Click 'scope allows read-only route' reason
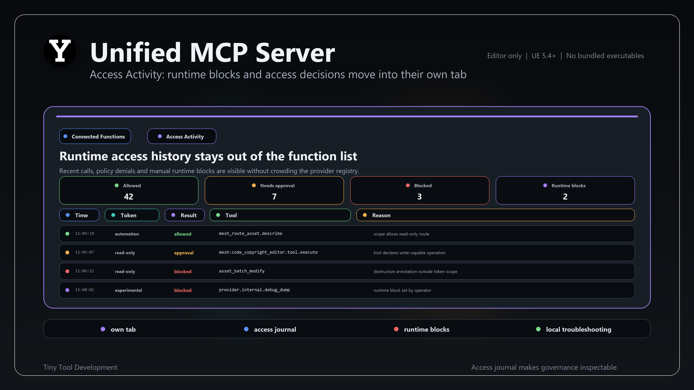The image size is (694, 390). tap(402, 234)
